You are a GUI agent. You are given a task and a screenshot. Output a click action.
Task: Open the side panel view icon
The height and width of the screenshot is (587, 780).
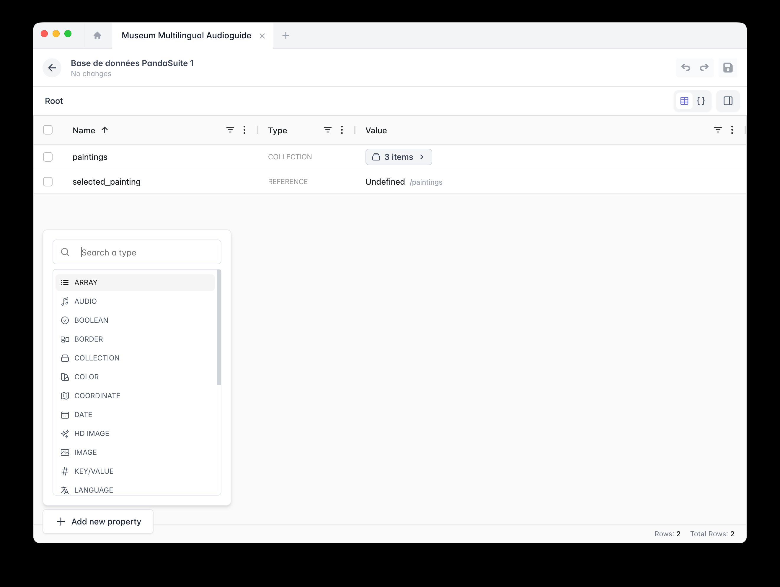[728, 101]
